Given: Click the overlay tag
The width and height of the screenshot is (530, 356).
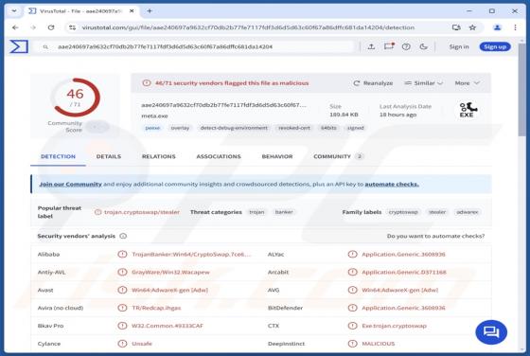Looking at the screenshot, I should 180,128.
